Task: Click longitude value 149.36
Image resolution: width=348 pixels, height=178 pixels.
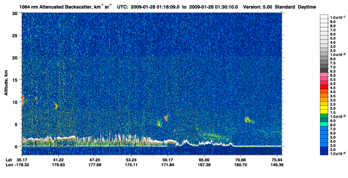Action: pos(277,165)
